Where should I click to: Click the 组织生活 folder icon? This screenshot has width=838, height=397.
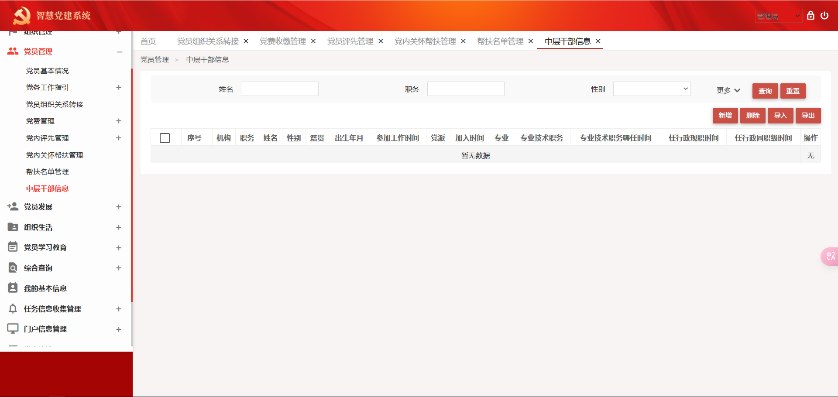[x=13, y=227]
